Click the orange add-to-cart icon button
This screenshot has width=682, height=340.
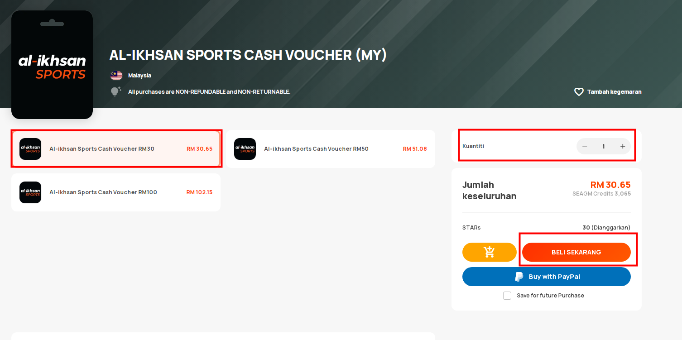coord(490,252)
